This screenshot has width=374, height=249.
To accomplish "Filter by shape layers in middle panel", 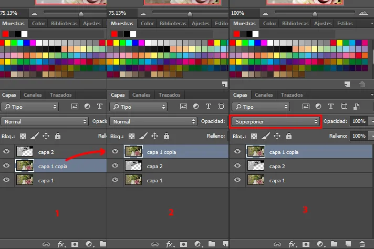I will coord(221,106).
